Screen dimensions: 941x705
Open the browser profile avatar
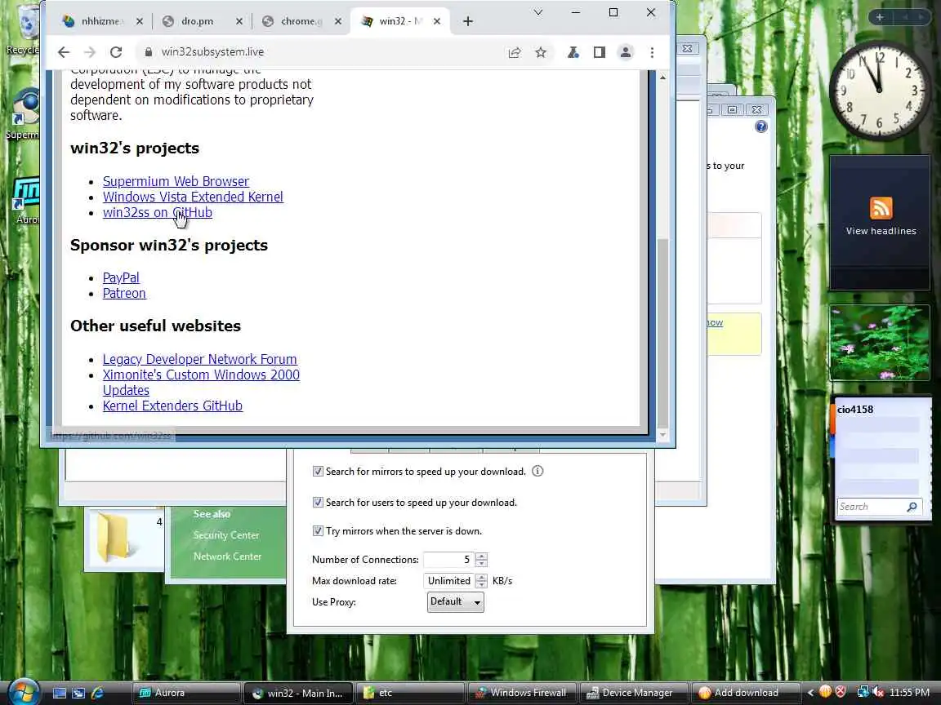(626, 53)
